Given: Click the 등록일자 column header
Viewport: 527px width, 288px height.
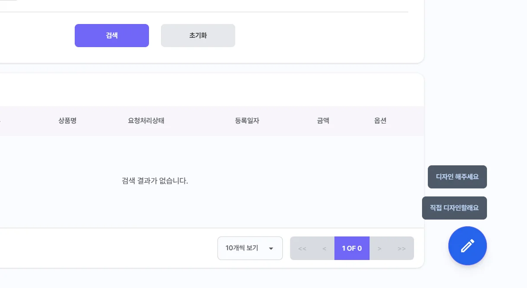Looking at the screenshot, I should (247, 120).
